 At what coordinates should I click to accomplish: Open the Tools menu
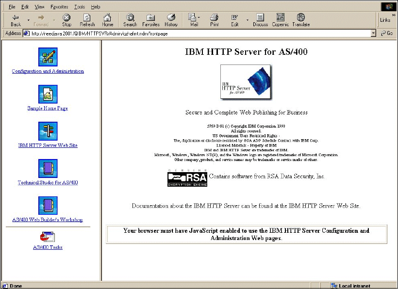coord(79,7)
